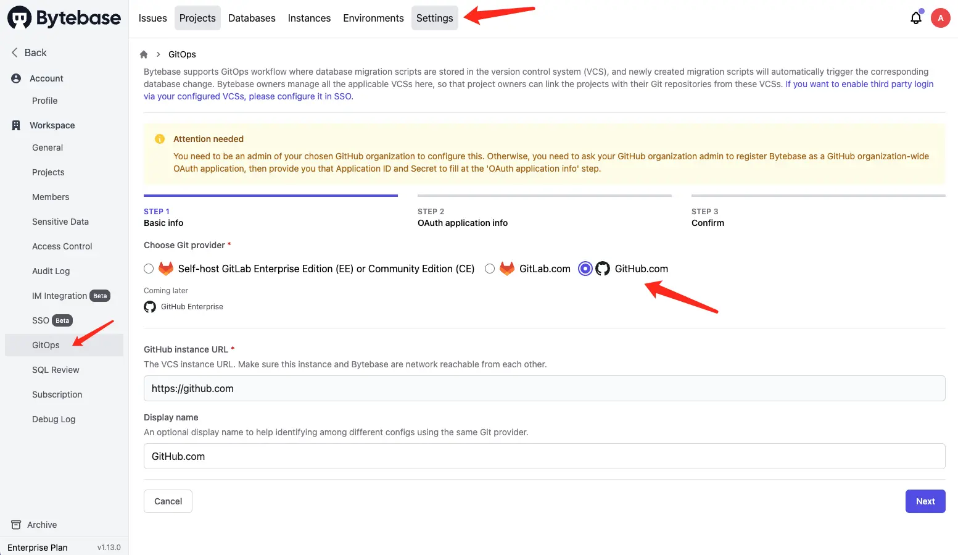Click the GitHub Enterprise octocat icon
The width and height of the screenshot is (958, 555).
(x=149, y=306)
